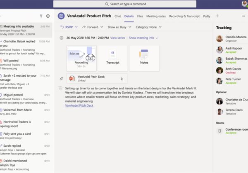Click the search or type a command box

[125, 4]
